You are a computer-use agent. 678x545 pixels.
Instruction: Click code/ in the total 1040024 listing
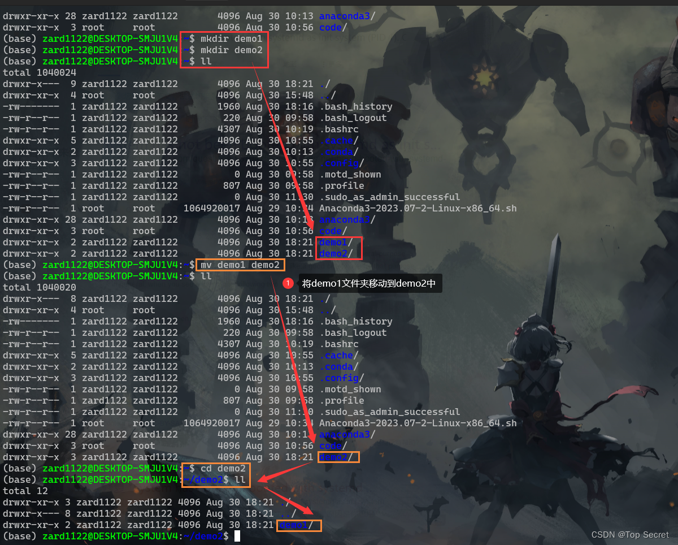[x=333, y=231]
